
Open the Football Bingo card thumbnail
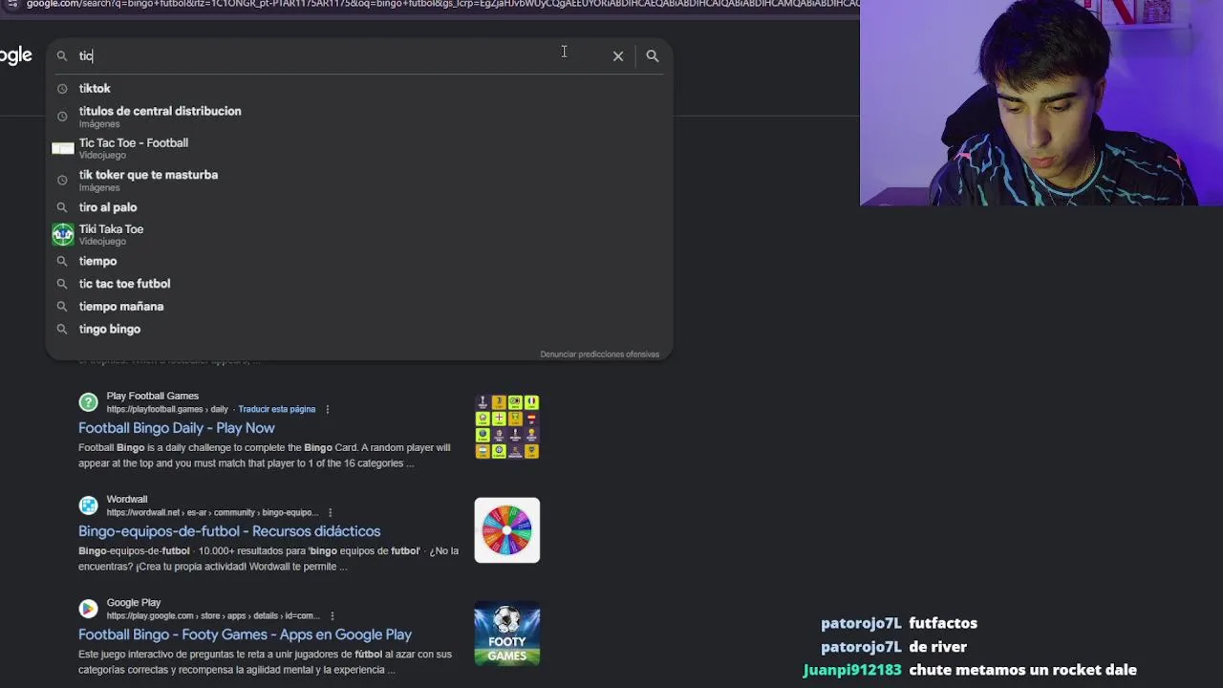[x=507, y=427]
